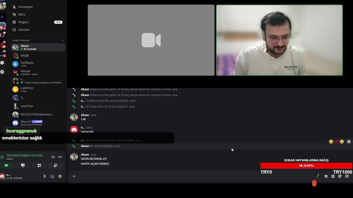Click the YENİ badge next to Mağaza

[x=58, y=22]
